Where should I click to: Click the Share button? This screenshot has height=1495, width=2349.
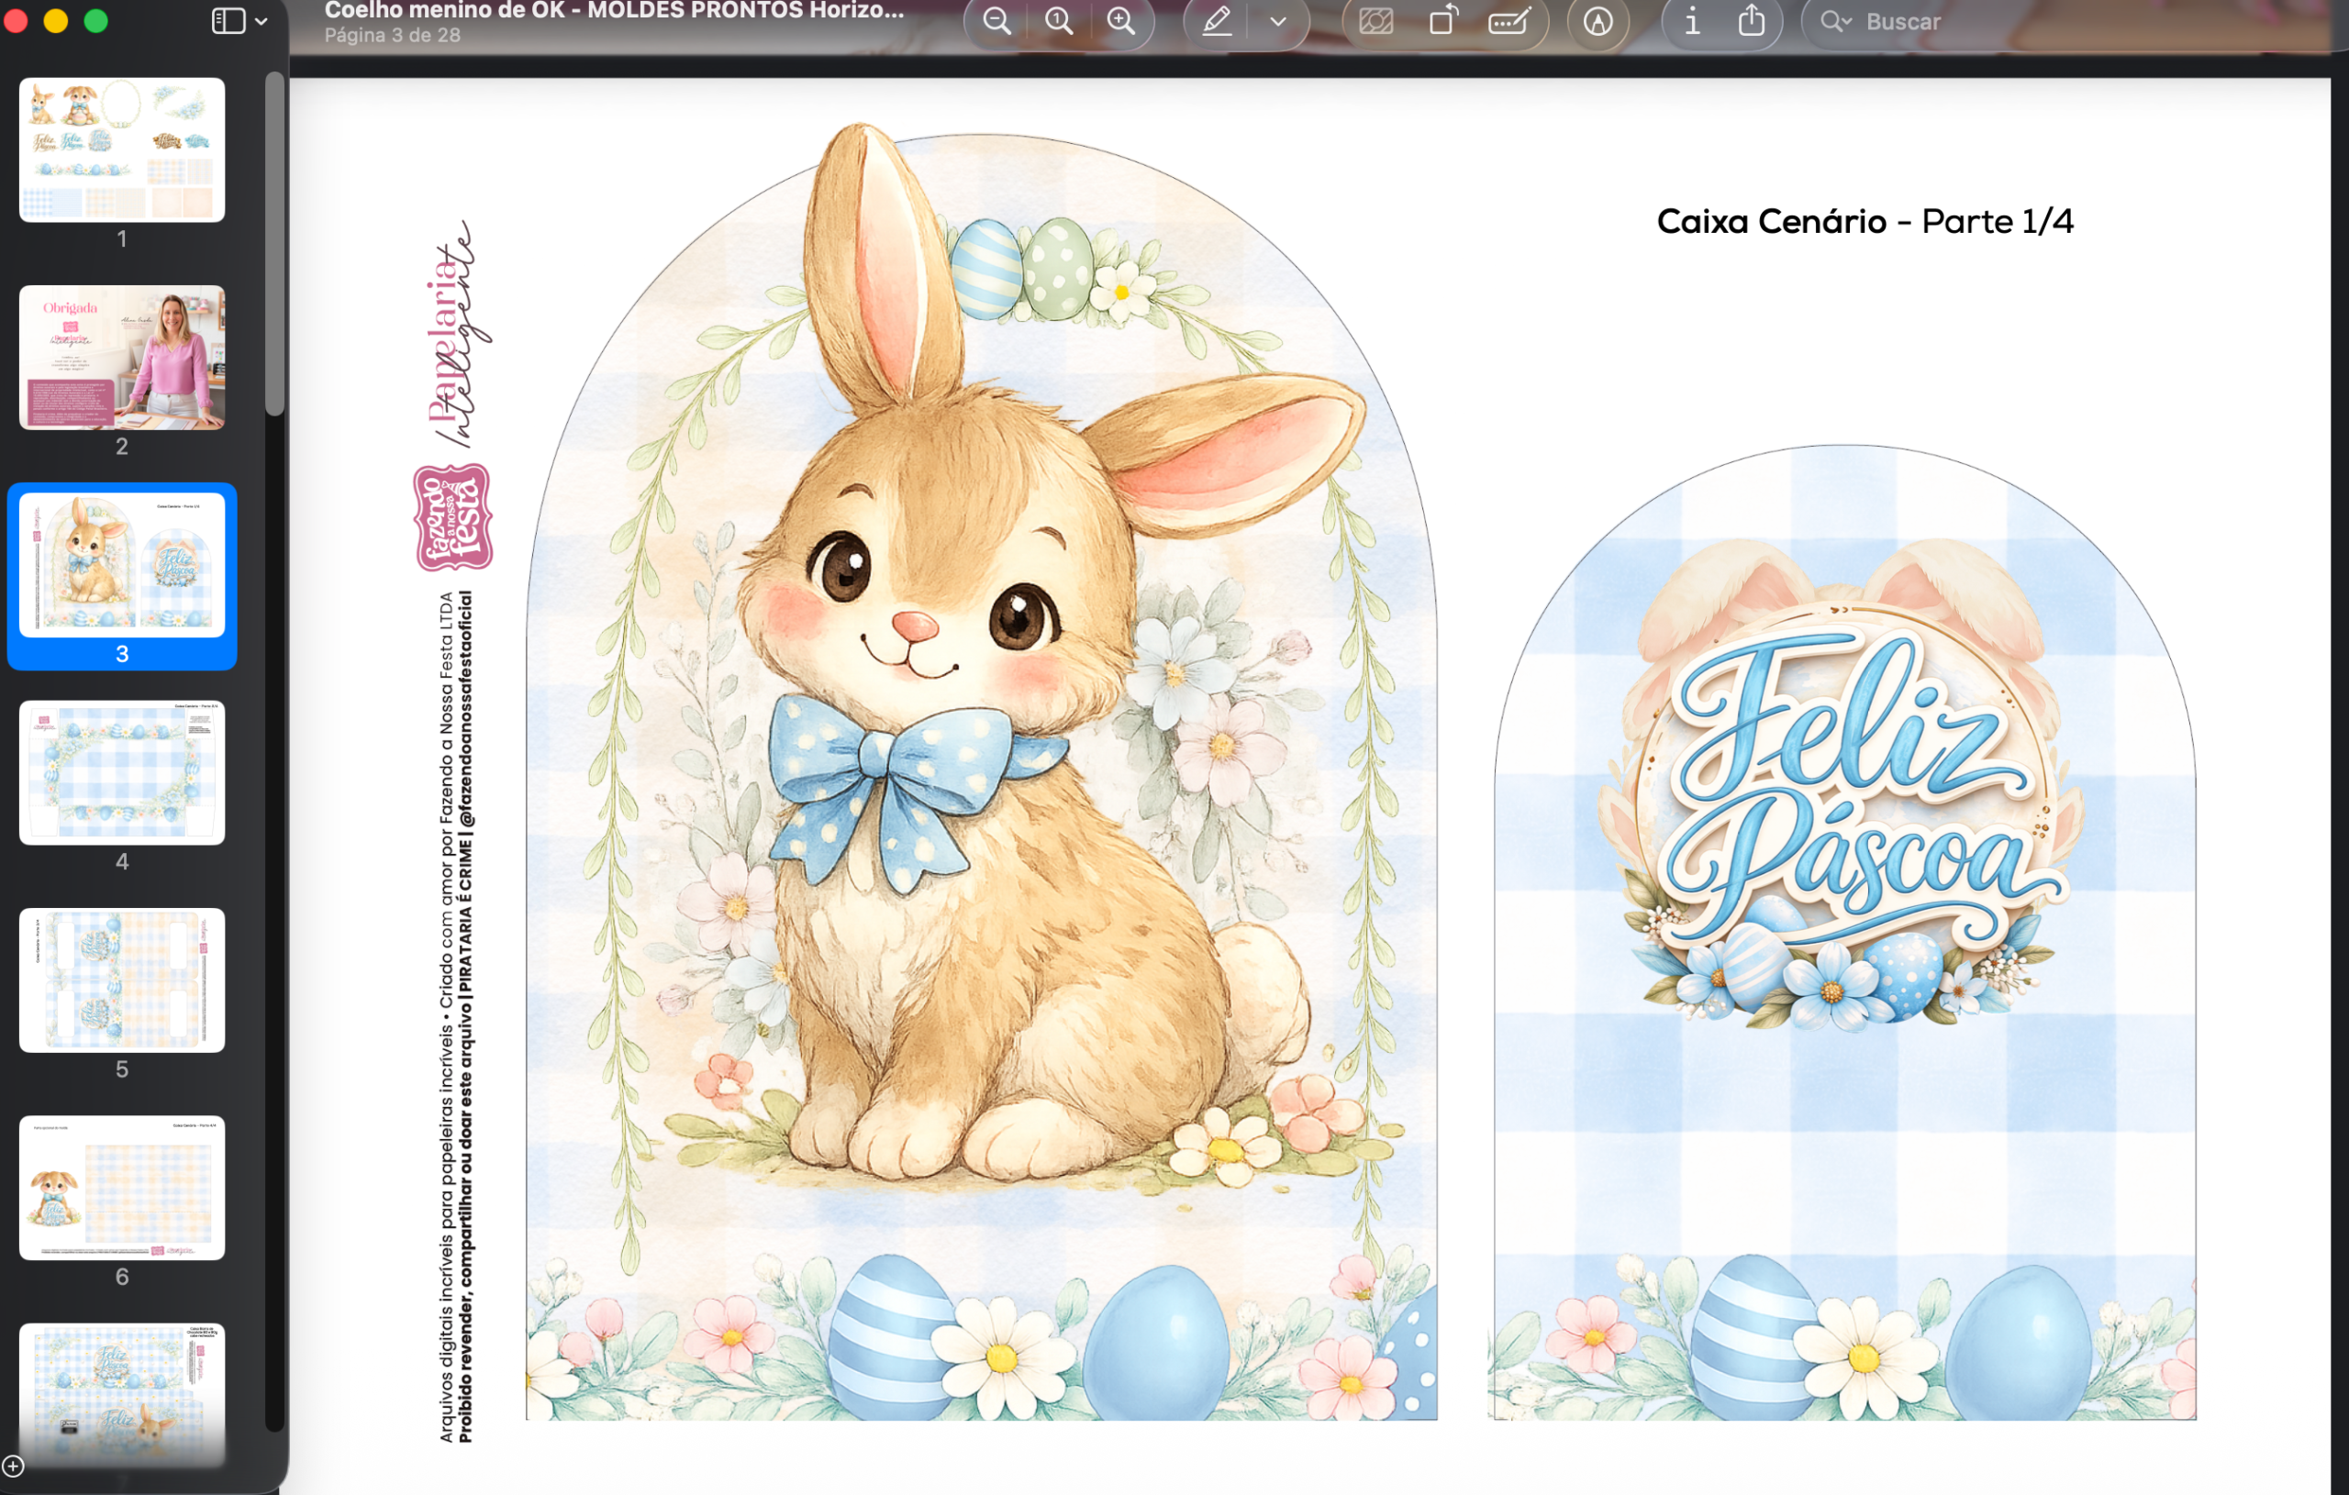coord(1752,21)
